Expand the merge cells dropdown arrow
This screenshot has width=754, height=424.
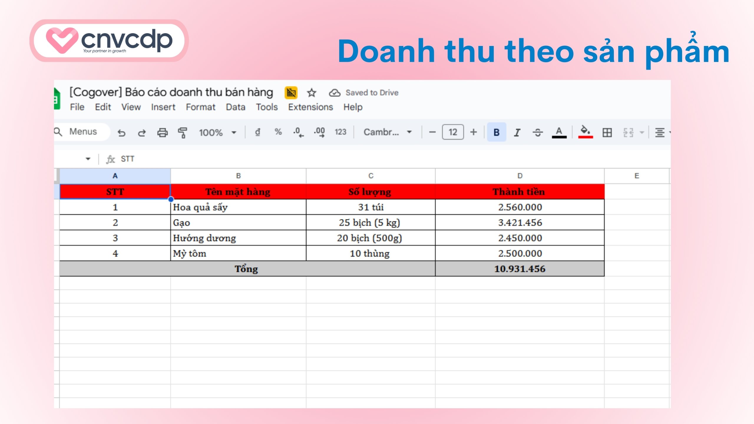click(641, 132)
